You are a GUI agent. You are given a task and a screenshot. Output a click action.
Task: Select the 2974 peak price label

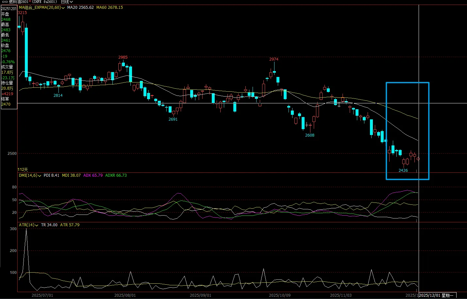[274, 59]
